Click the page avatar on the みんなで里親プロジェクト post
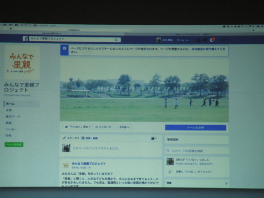Image resolution: width=264 pixels, height=198 pixels. point(66,165)
